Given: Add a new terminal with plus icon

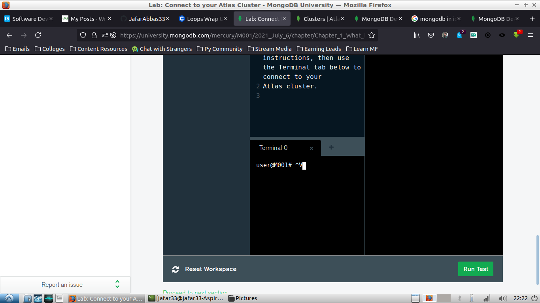Looking at the screenshot, I should point(331,148).
